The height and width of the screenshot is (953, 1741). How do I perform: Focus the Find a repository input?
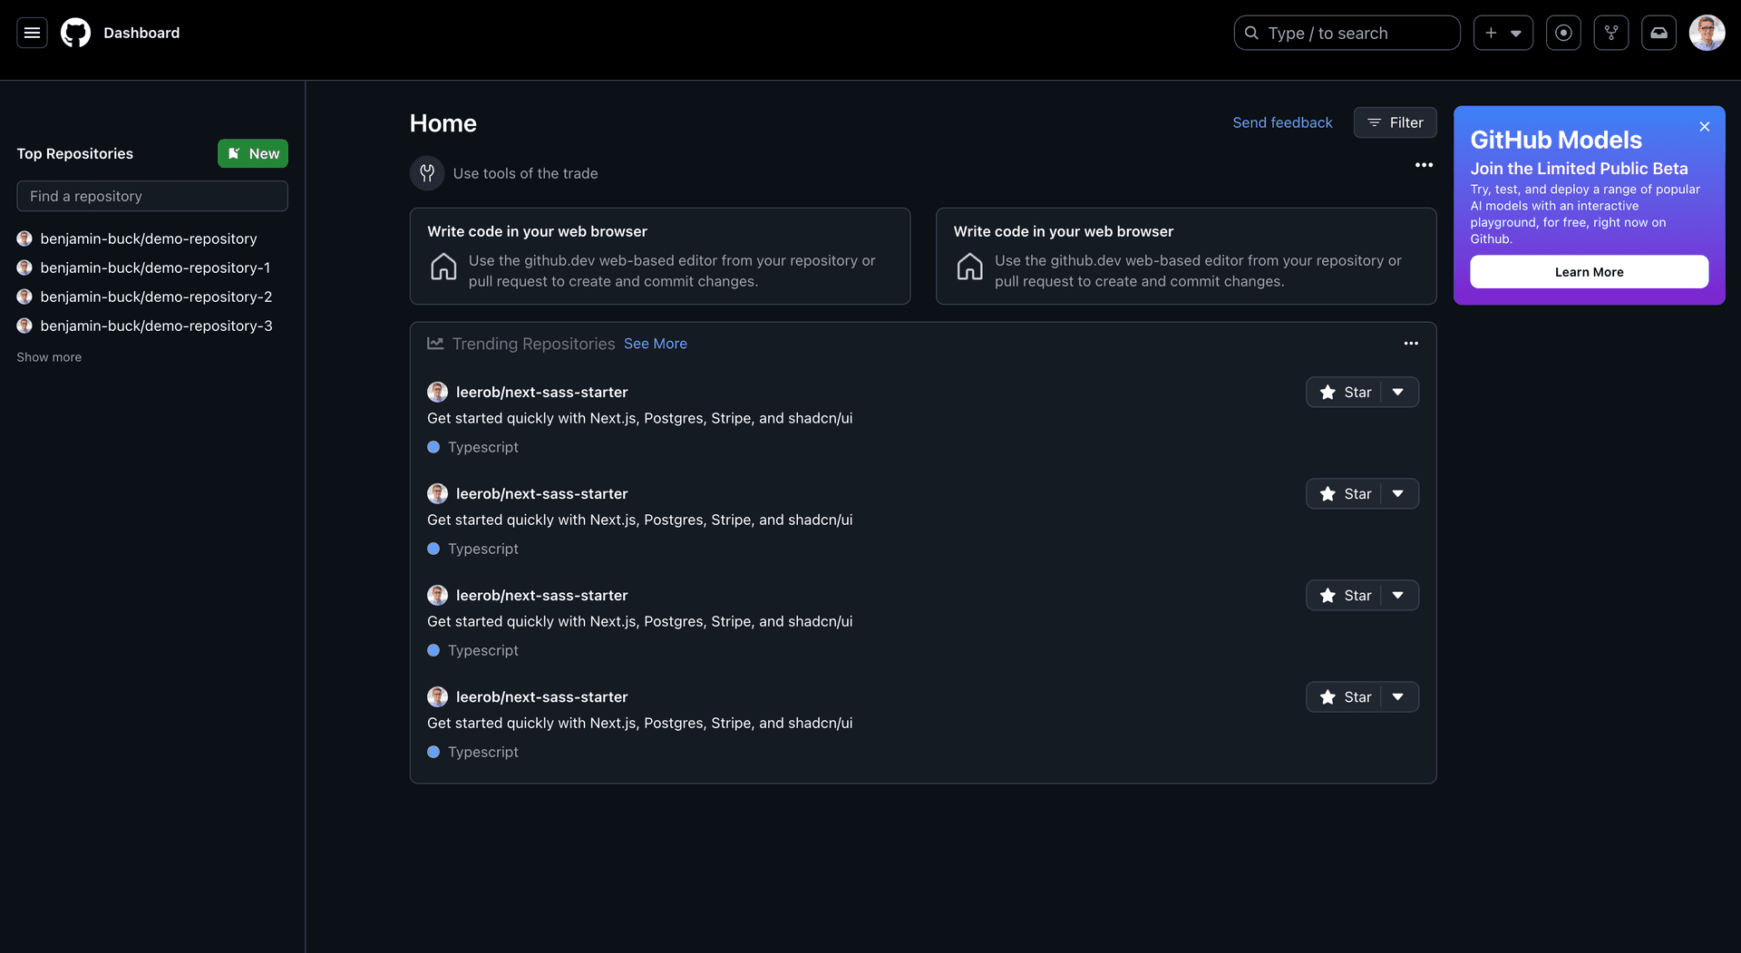coord(152,196)
